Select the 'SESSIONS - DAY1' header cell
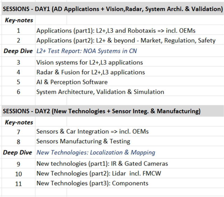Image resolution: width=224 pixels, height=197 pixels. (x=111, y=9)
